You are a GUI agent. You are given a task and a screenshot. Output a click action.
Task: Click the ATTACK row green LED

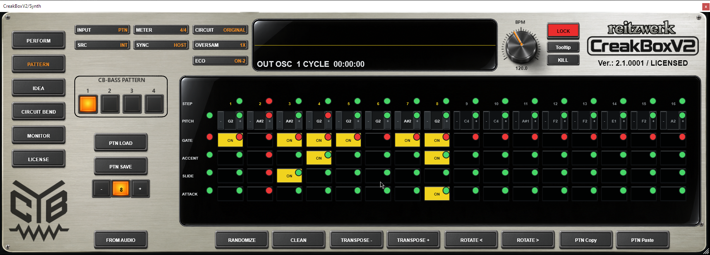(x=209, y=190)
